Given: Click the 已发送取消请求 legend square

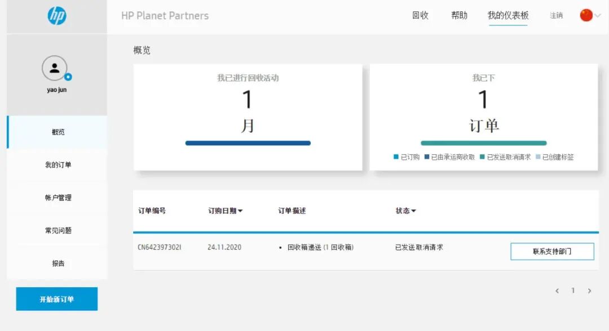Looking at the screenshot, I should pyautogui.click(x=482, y=156).
